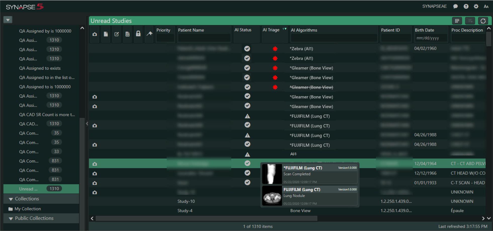Screen dimensions: 493x231
Task: Open QA Assigned by is 1000000 folder
Action: point(45,31)
